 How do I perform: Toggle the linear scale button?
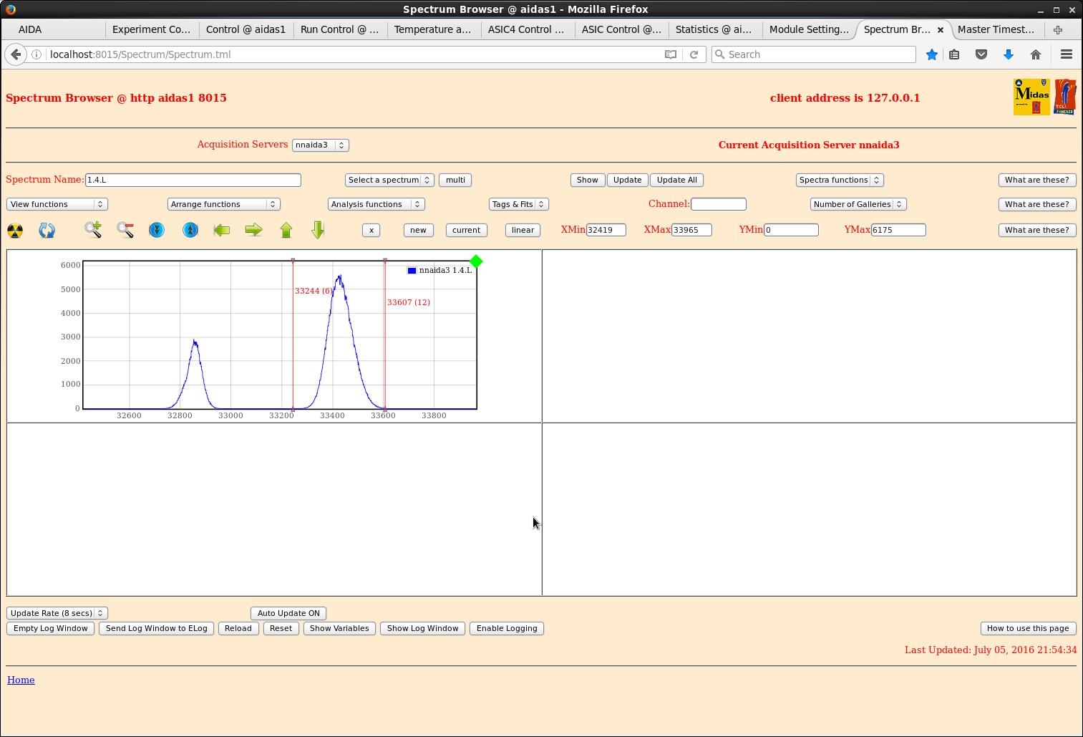(523, 230)
